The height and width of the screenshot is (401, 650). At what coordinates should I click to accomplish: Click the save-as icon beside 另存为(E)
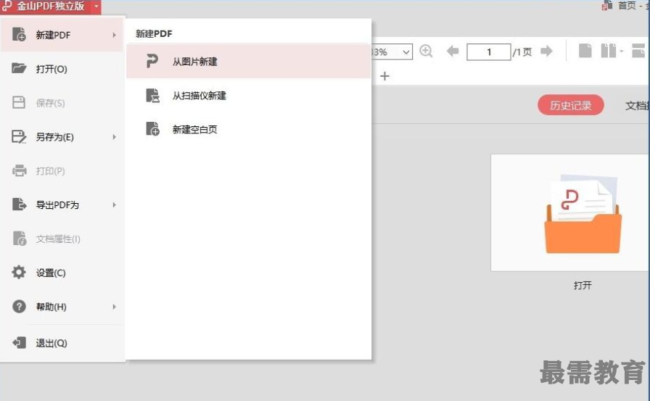tap(19, 136)
